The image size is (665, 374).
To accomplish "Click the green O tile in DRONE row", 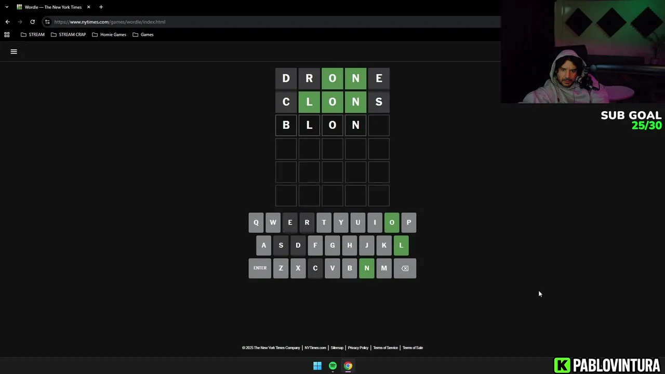I will [332, 78].
